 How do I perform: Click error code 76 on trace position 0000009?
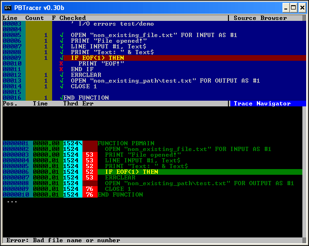(90, 189)
